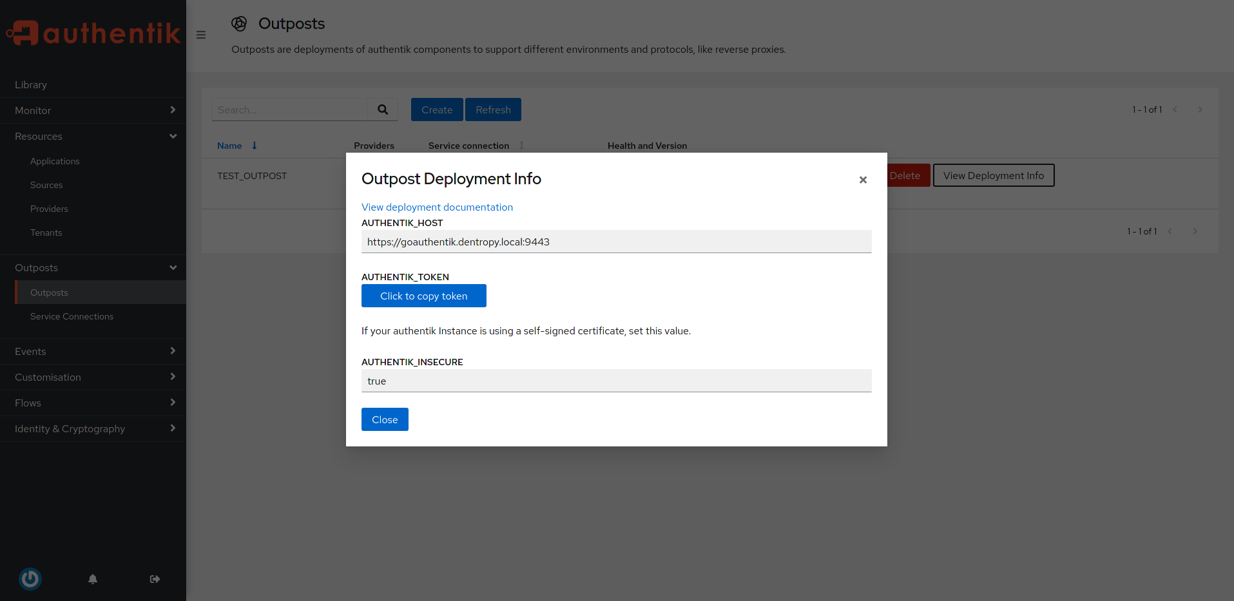Image resolution: width=1234 pixels, height=601 pixels.
Task: Click the next page pagination arrow
Action: tap(1200, 110)
